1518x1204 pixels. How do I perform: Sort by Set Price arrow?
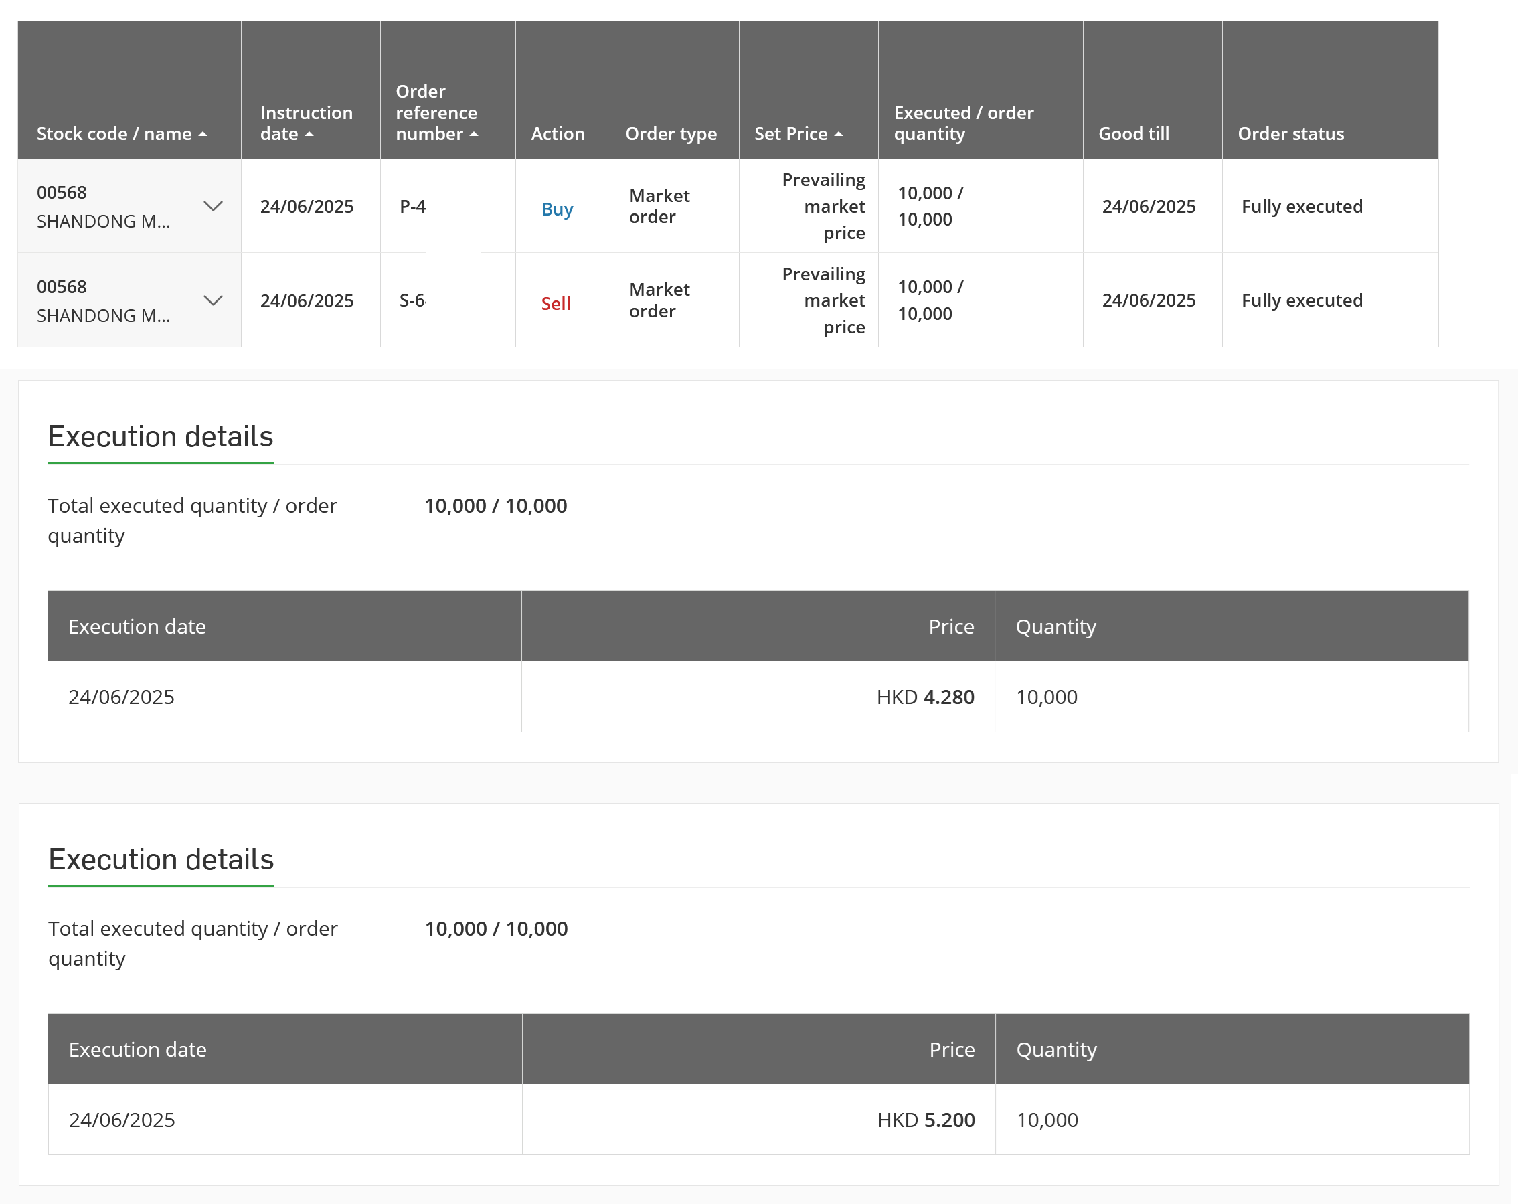pyautogui.click(x=839, y=134)
